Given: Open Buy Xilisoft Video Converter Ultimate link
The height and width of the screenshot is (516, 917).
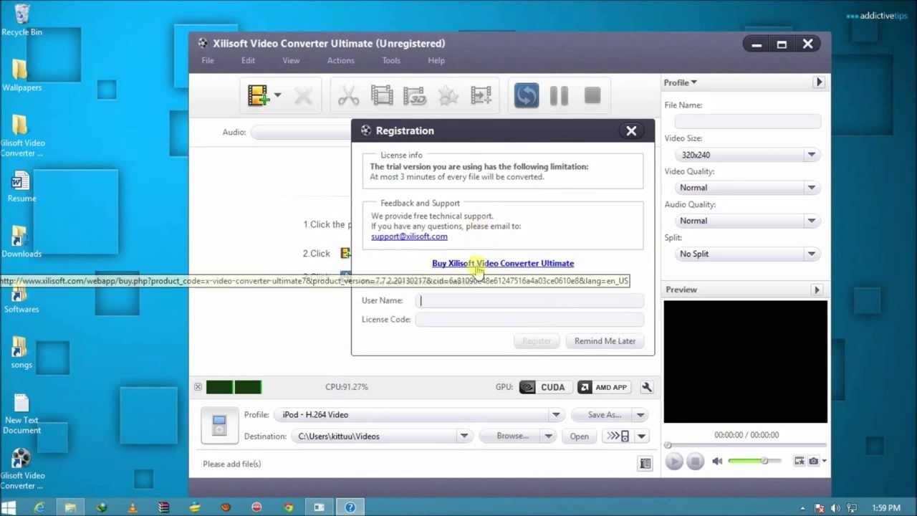Looking at the screenshot, I should (x=503, y=263).
